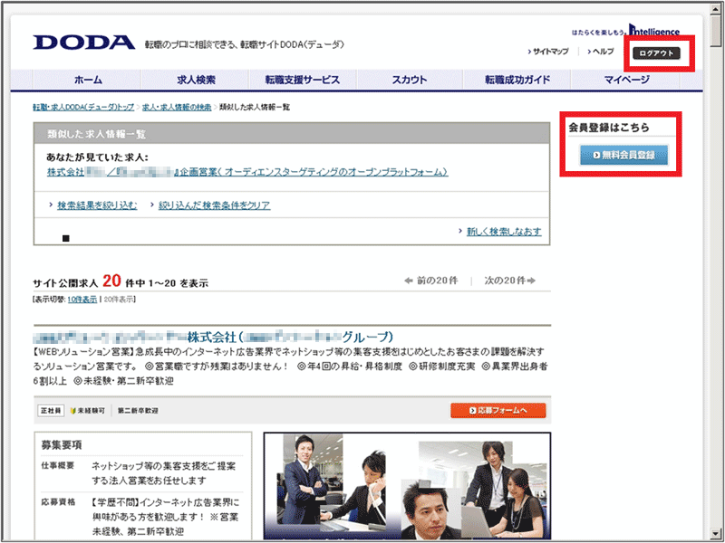This screenshot has width=725, height=543.
Task: Click 絞り込んだ検索条件をクリア link
Action: (214, 205)
